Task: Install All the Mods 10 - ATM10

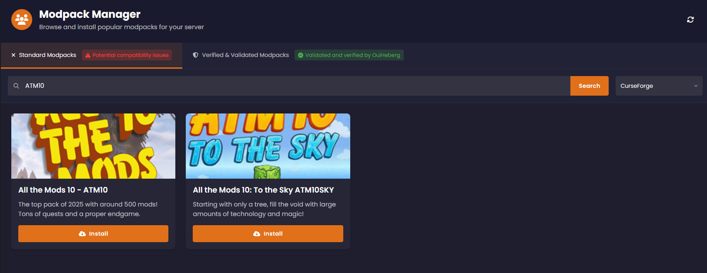Action: (93, 234)
